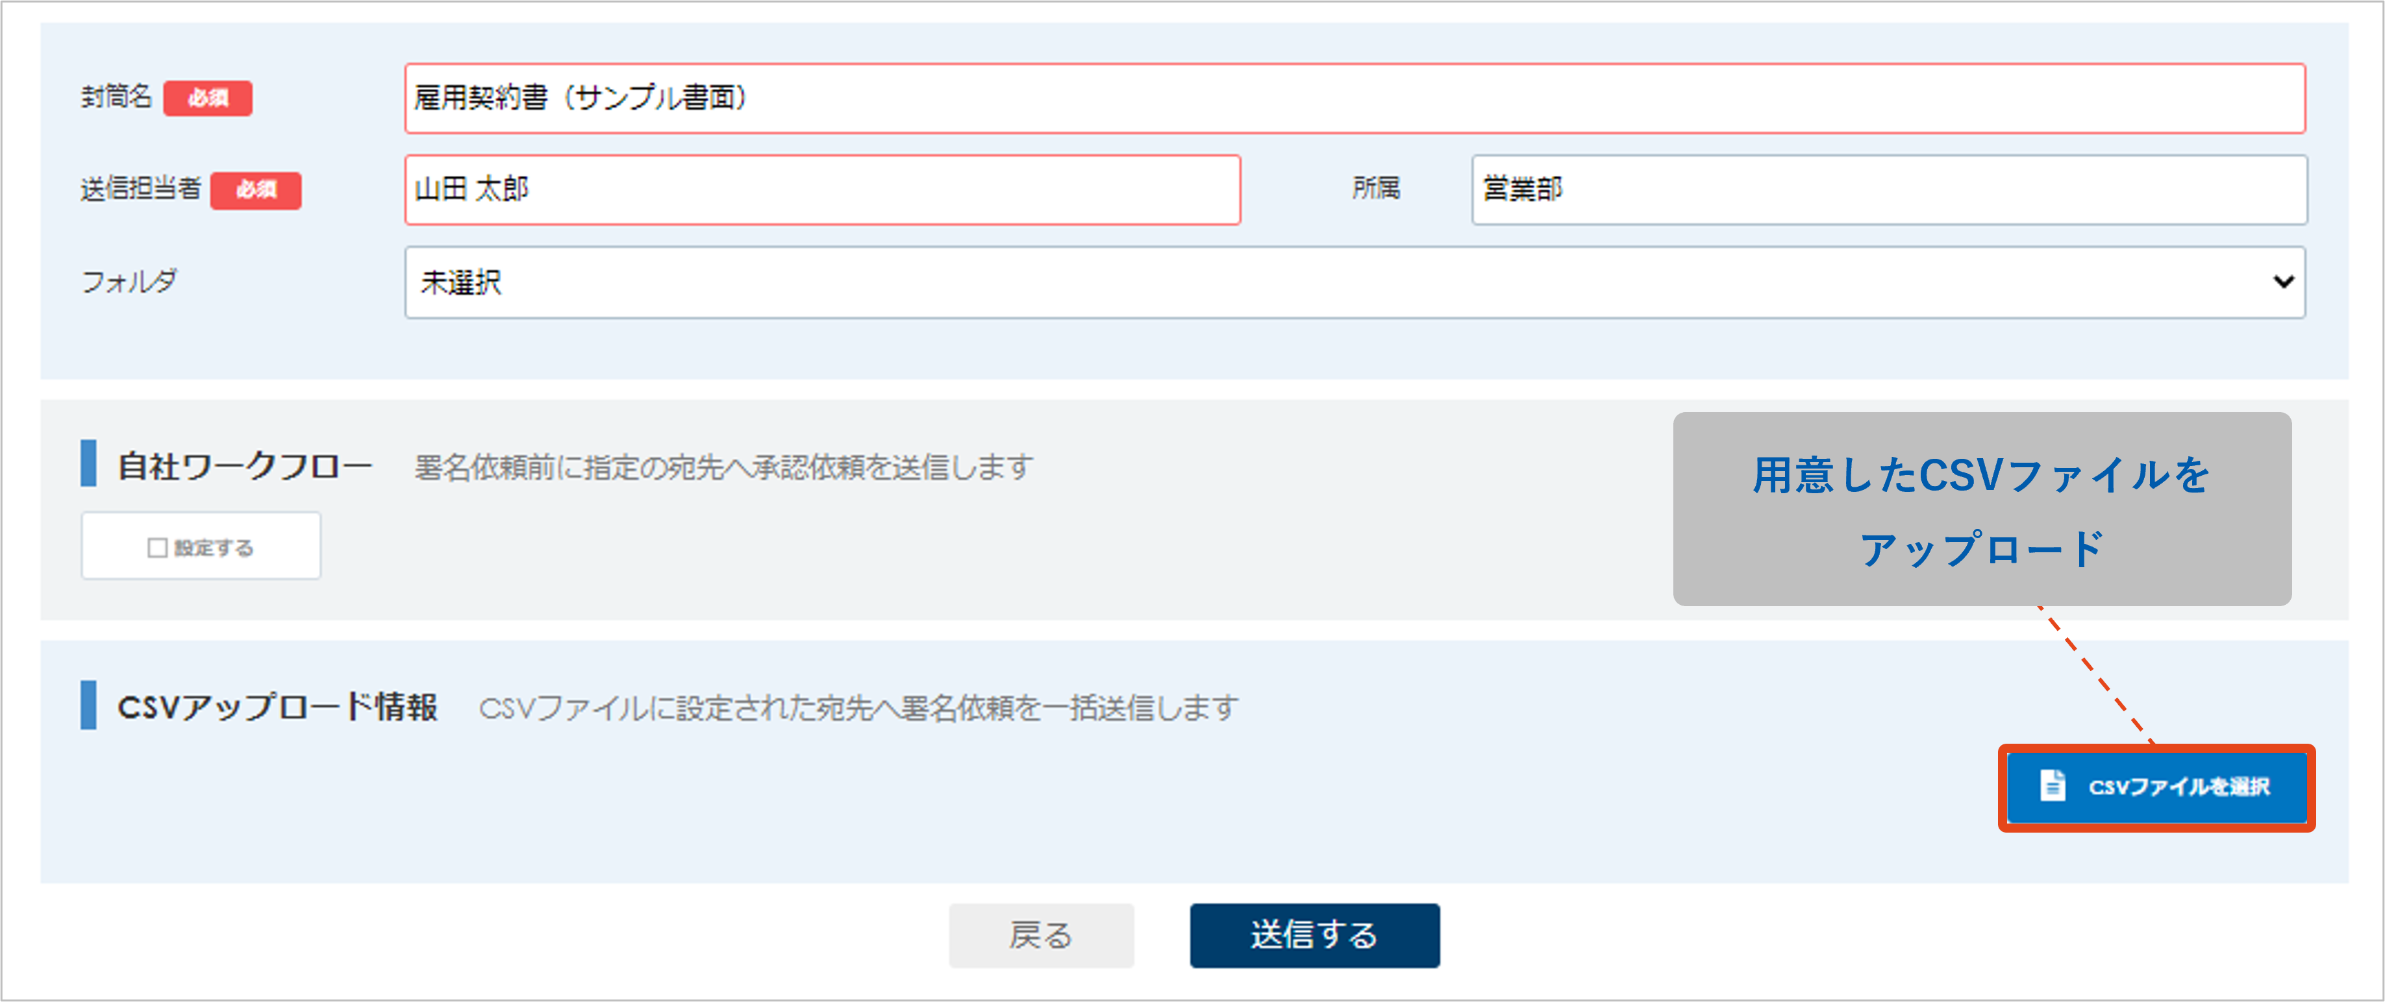Click the document icon on CSV select button
The image size is (2385, 1002).
[x=2053, y=785]
